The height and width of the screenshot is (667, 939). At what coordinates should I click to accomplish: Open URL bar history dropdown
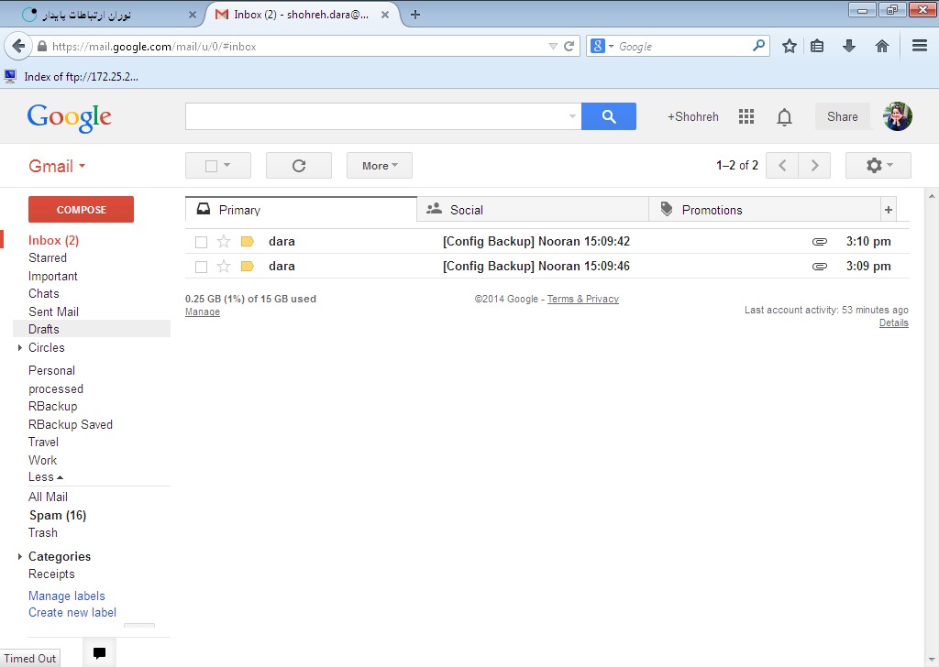point(553,46)
